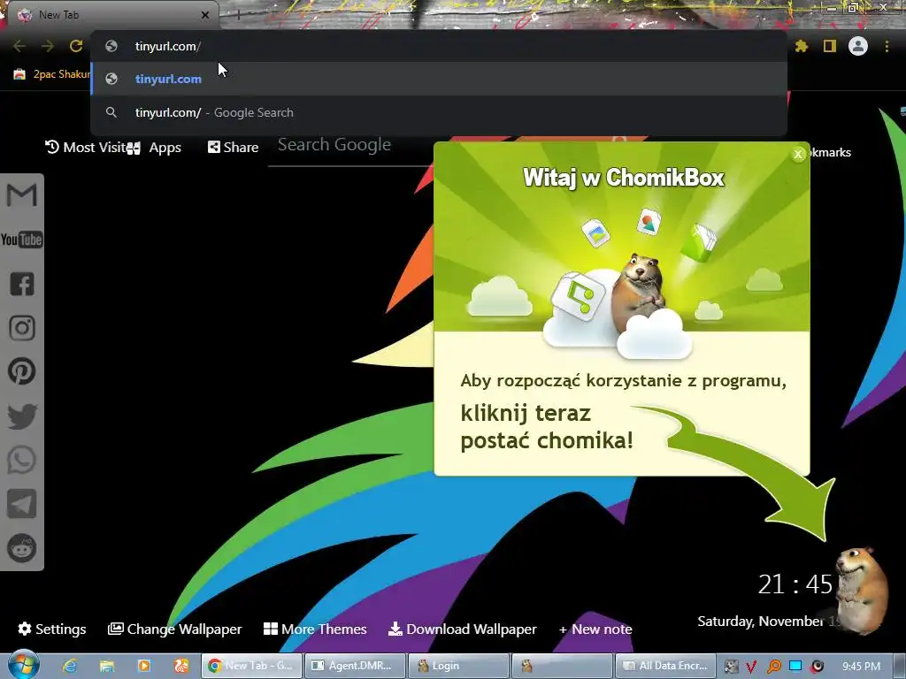This screenshot has height=679, width=906.
Task: Open the Windows Start menu
Action: click(24, 665)
